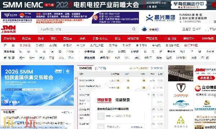Screen dimensions: 216x129
Task: Switch to the 短信登录 tab
Action: (x=104, y=100)
